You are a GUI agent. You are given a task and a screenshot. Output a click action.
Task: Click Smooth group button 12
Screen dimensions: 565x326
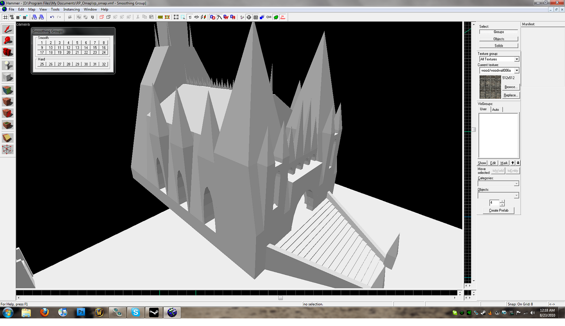(68, 48)
